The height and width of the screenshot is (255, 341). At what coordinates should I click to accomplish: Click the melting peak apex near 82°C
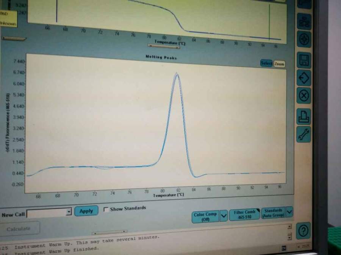pos(177,73)
